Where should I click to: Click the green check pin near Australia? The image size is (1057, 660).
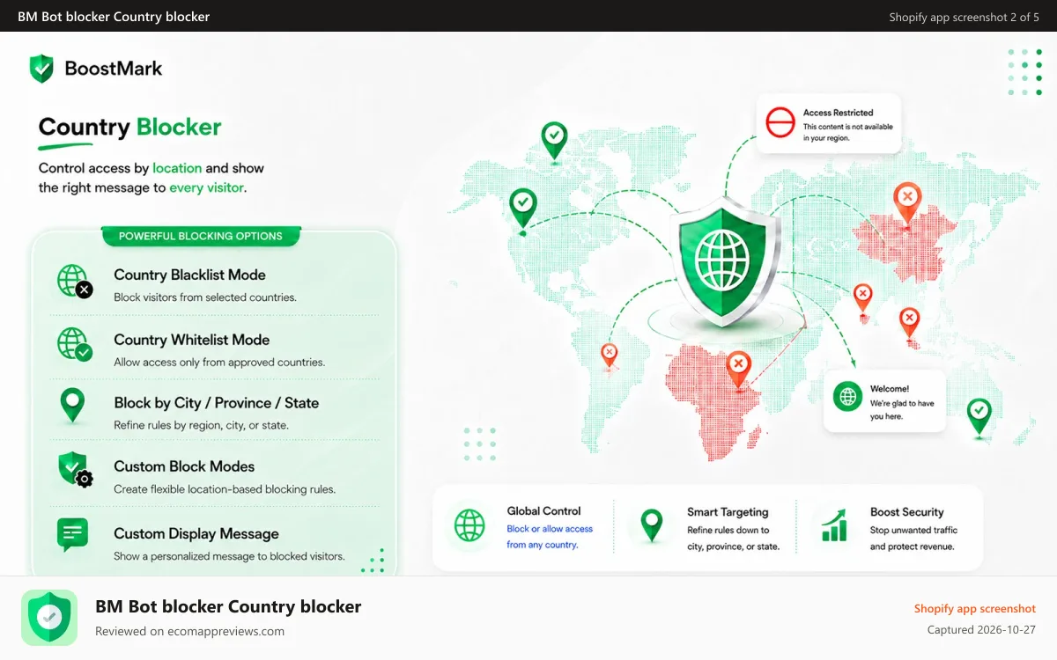coord(979,416)
